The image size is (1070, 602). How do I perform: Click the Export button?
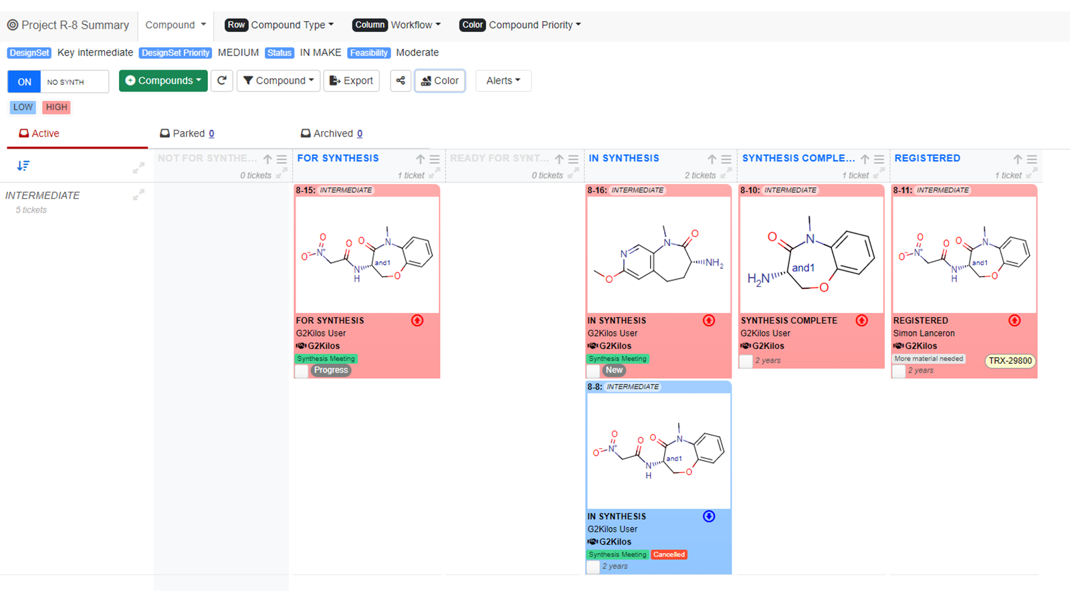[352, 81]
